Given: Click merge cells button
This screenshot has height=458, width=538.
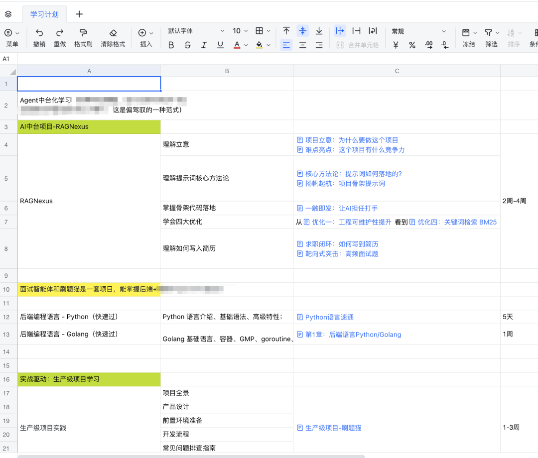Looking at the screenshot, I should pyautogui.click(x=358, y=45).
